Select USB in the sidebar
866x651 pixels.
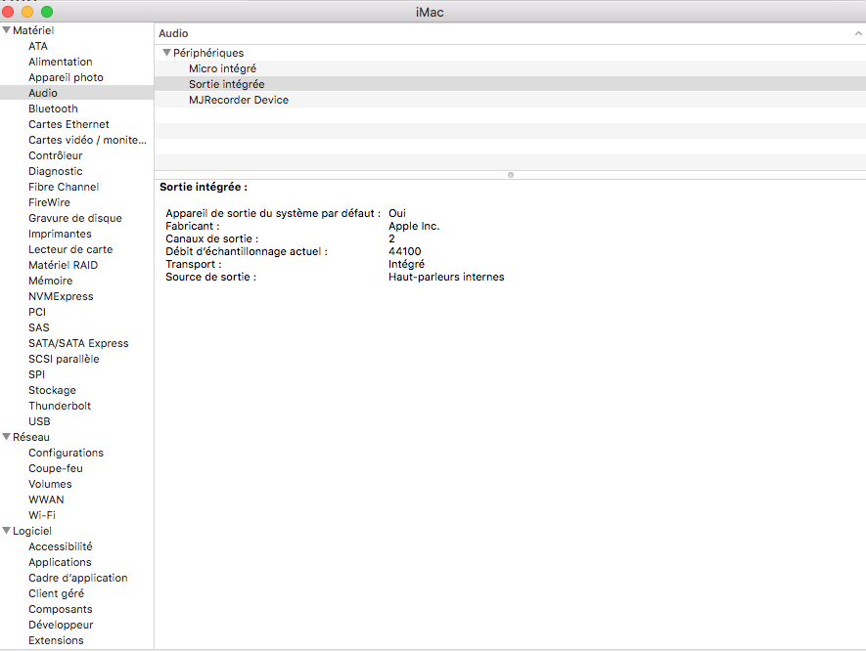39,421
